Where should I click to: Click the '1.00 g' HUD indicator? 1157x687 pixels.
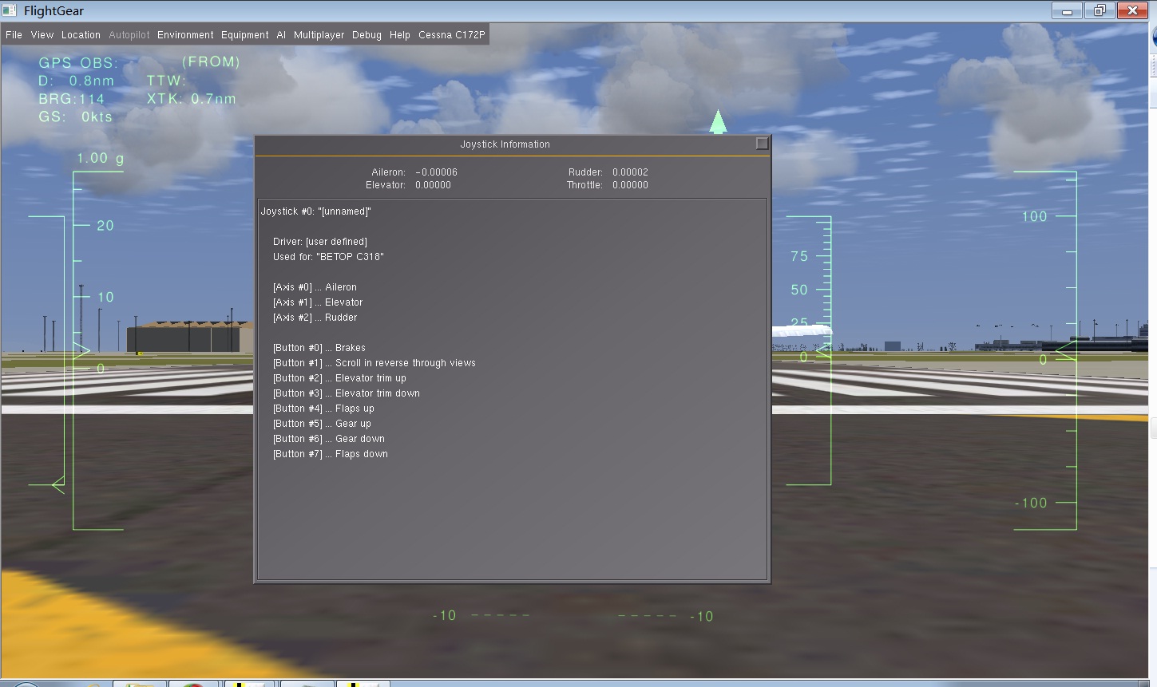tap(100, 158)
